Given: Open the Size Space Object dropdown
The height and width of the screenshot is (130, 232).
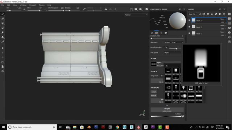Looking at the screenshot, I should pyautogui.click(x=172, y=53).
